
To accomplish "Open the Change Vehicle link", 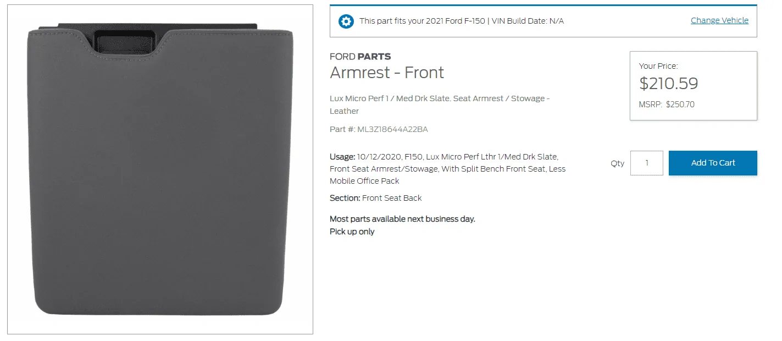I will tap(719, 20).
